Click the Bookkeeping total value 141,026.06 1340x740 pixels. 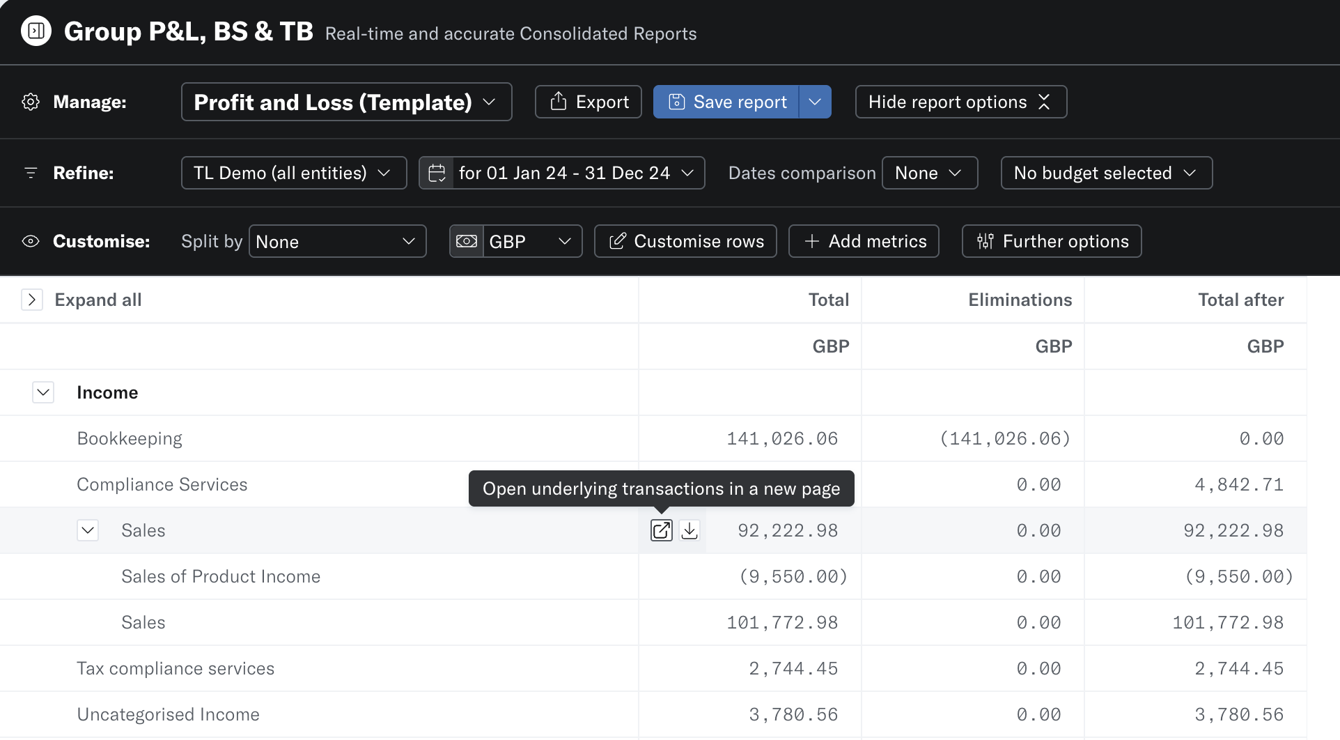pos(782,438)
